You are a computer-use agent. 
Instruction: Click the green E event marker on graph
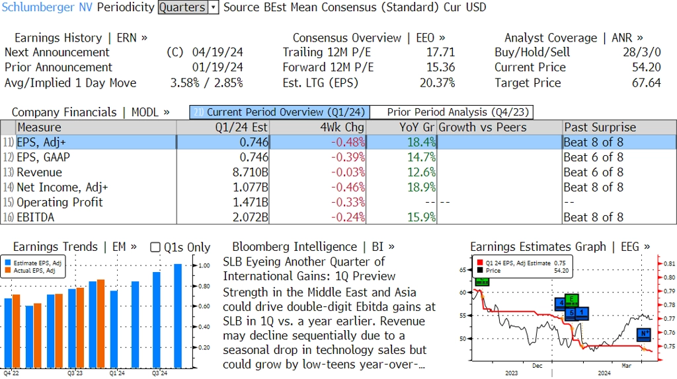pos(572,300)
